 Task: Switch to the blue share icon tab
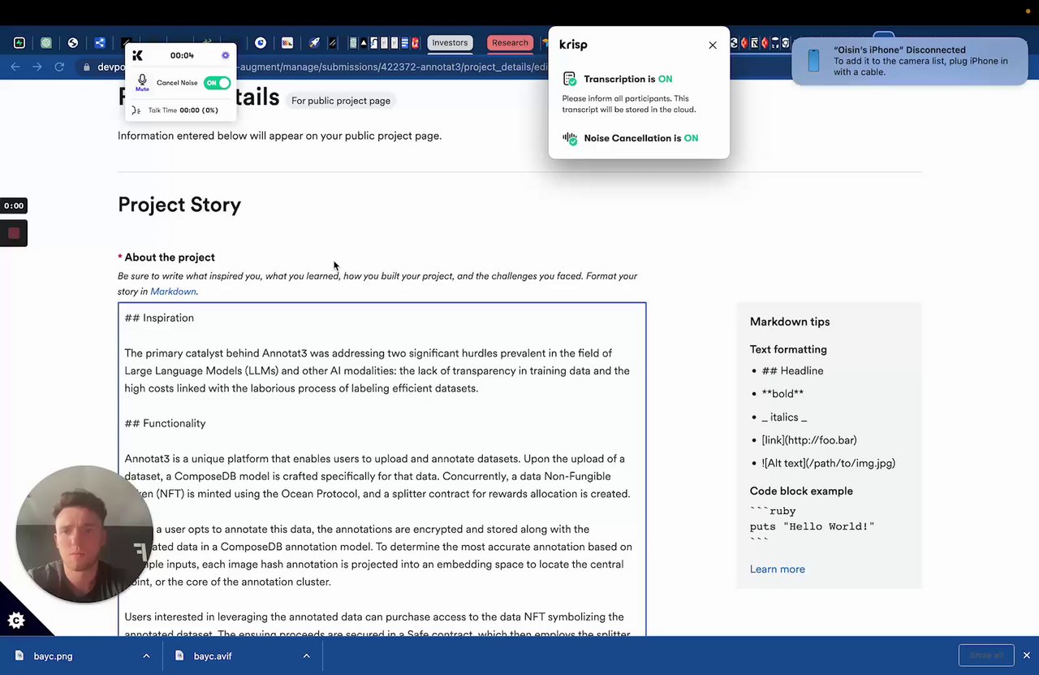(100, 43)
